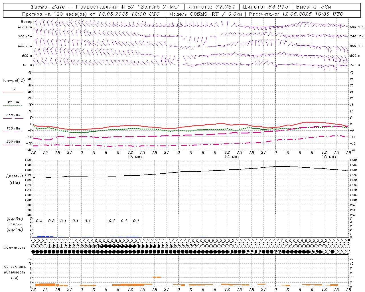The height and width of the screenshot is (292, 365).
Task: Click the 'Прогноз на 120 часа(ов)' text
Action: pos(54,14)
